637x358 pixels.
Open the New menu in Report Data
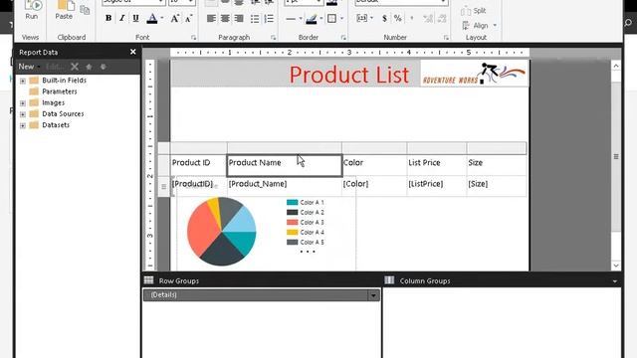click(x=29, y=67)
